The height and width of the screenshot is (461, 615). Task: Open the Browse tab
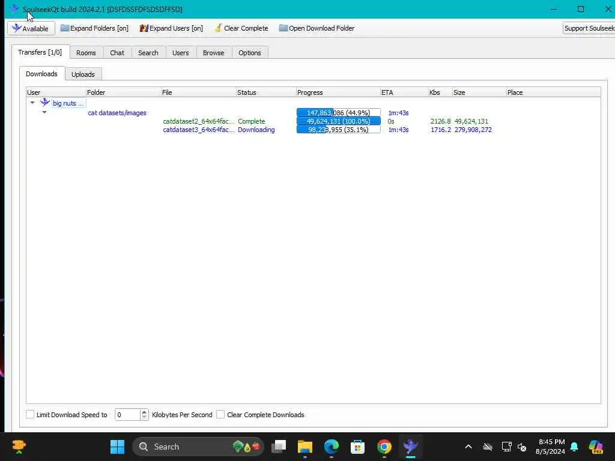213,53
